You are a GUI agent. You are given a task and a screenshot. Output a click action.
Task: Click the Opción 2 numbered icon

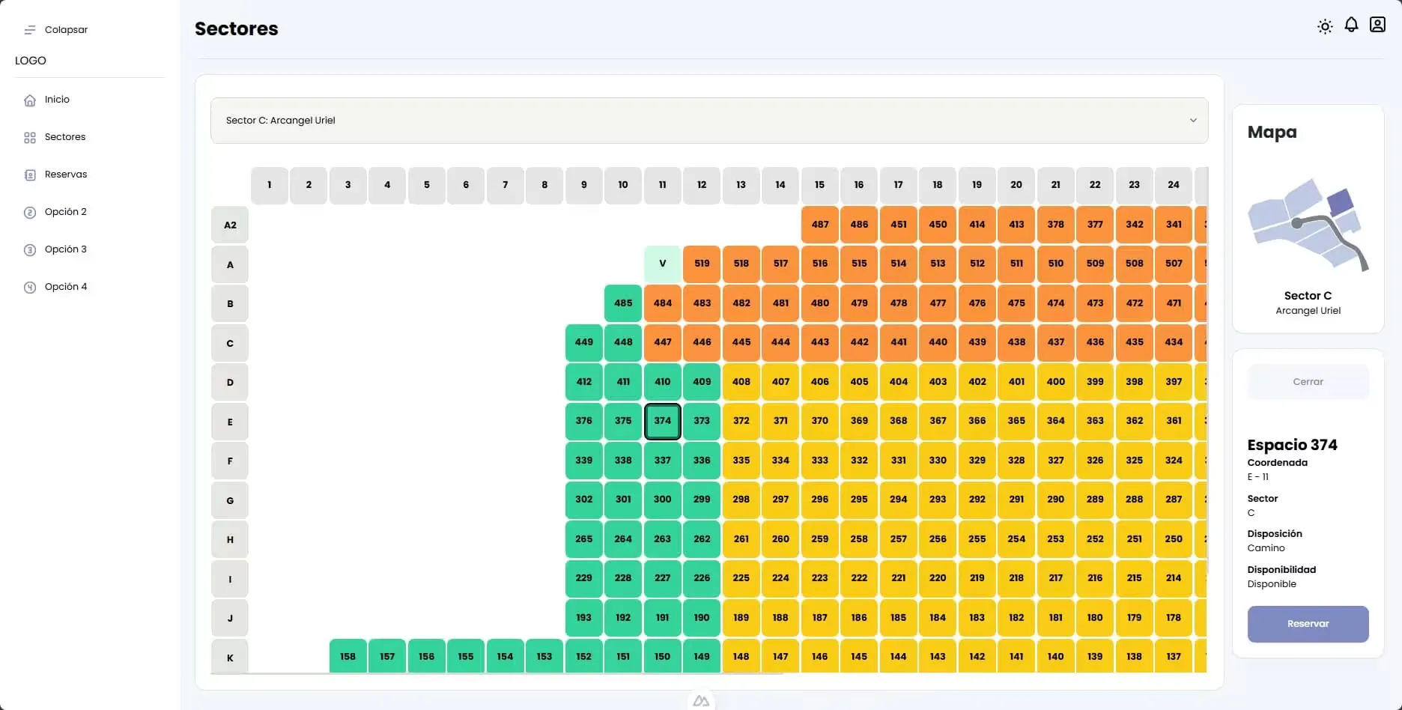click(x=29, y=212)
